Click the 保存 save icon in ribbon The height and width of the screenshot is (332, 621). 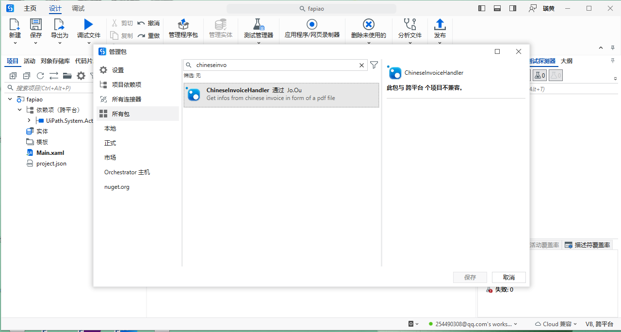36,24
